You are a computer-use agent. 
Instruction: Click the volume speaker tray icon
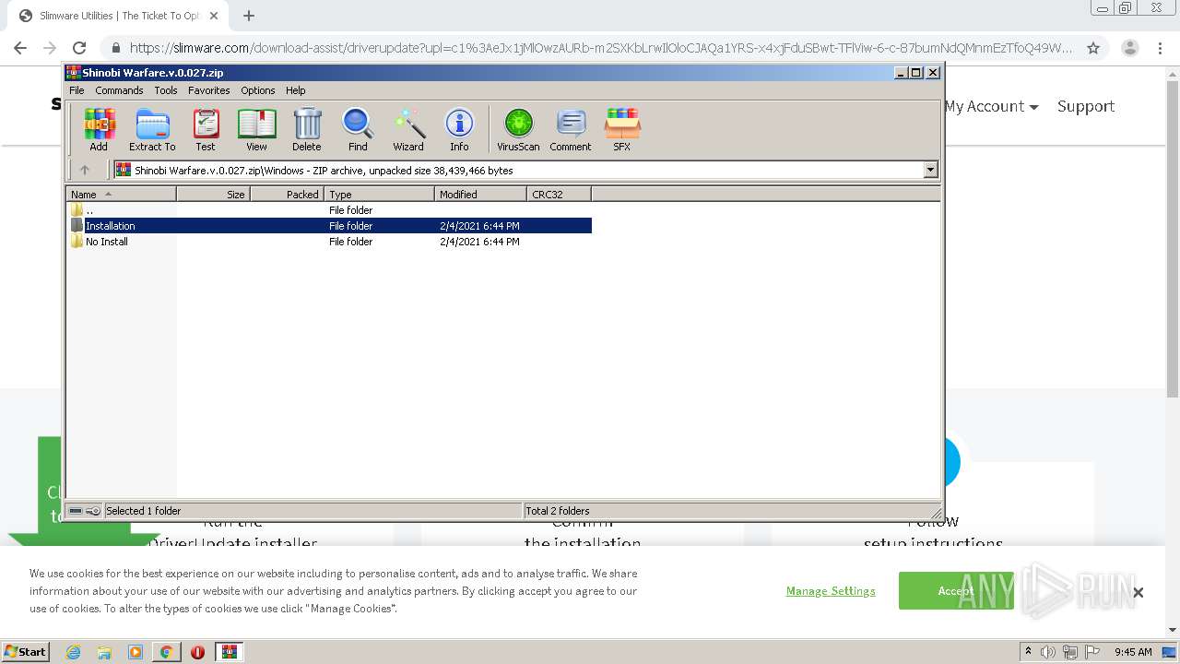(x=1048, y=652)
